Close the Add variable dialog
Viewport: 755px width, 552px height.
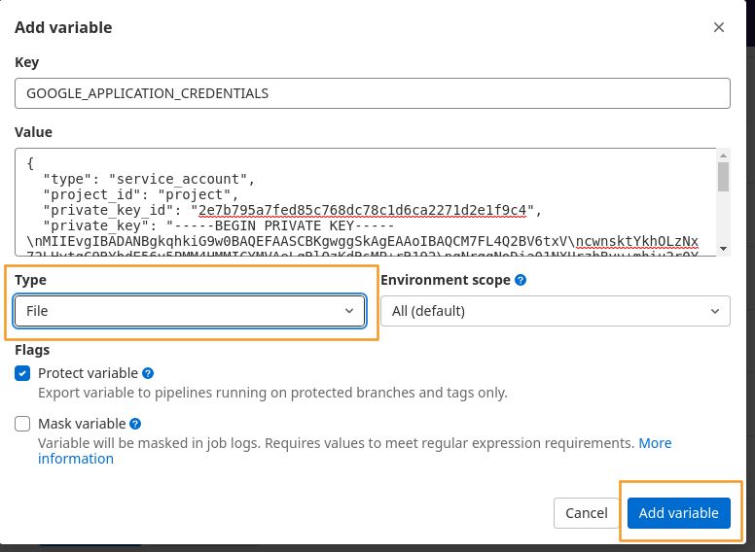pyautogui.click(x=718, y=27)
